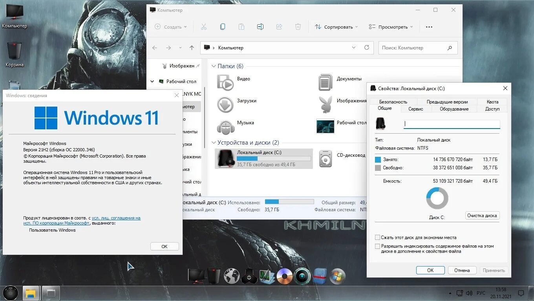Switch to the Доступ tab
The height and width of the screenshot is (301, 534).
[492, 109]
